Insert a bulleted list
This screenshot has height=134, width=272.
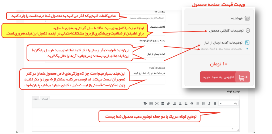tap(203, 103)
